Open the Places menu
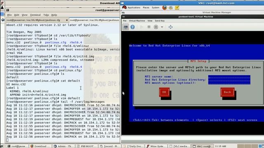This screenshot has width=264, height=148. tap(146, 7)
